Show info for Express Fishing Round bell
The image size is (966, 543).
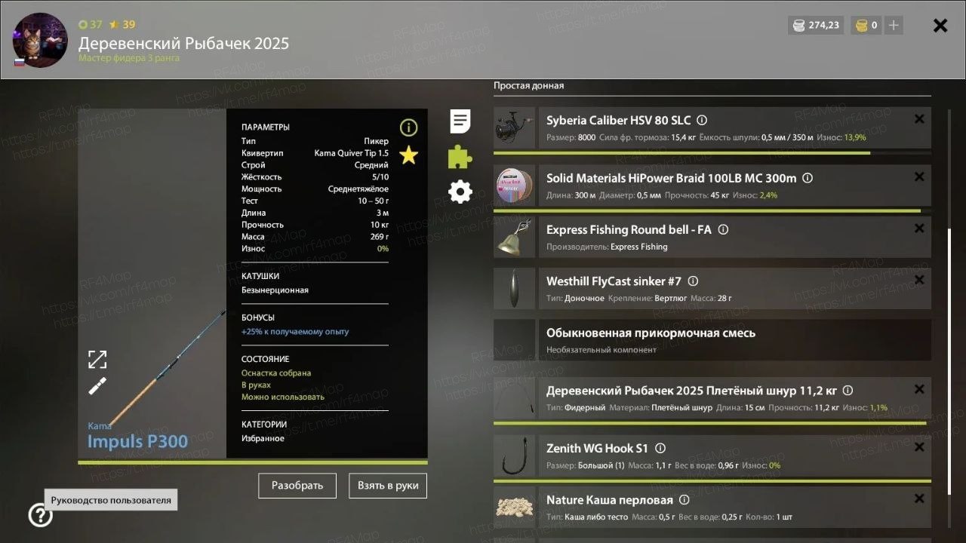pyautogui.click(x=723, y=230)
